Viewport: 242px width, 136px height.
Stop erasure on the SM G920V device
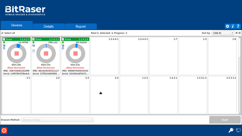pyautogui.click(x=76, y=53)
